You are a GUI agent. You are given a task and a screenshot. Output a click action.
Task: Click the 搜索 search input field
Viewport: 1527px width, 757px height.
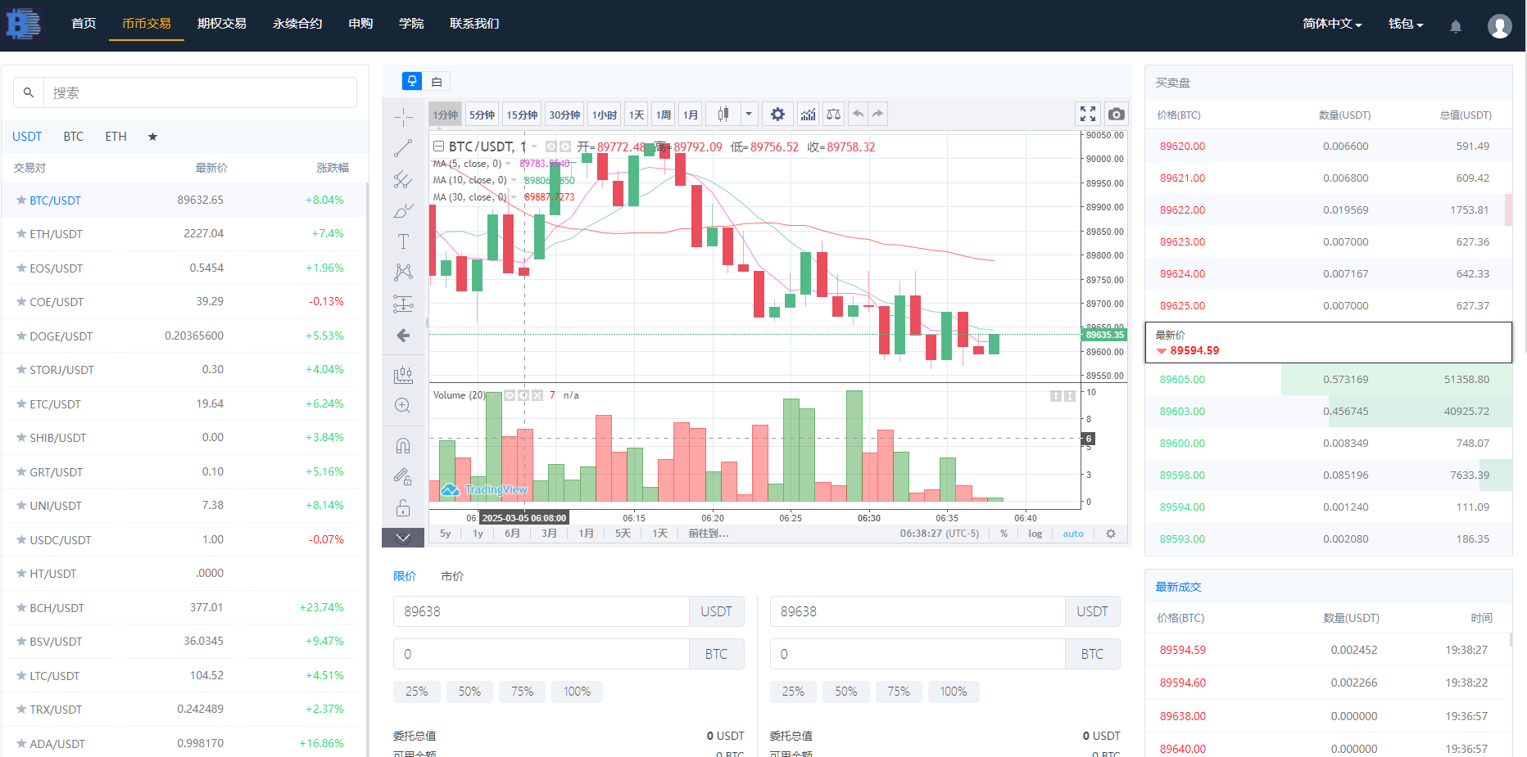201,93
